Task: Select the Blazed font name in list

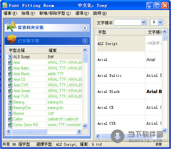Action: click(x=19, y=113)
